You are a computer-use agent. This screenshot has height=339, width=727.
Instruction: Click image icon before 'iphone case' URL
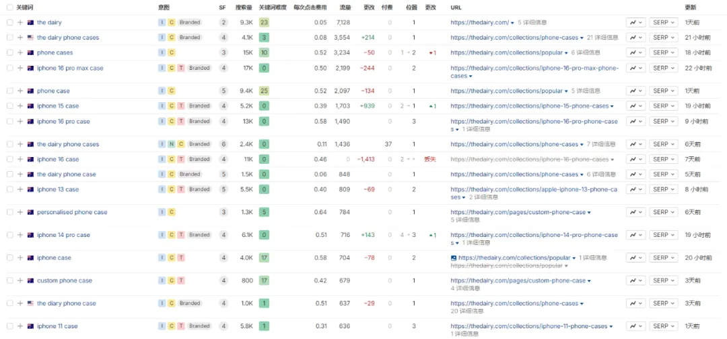coord(454,258)
